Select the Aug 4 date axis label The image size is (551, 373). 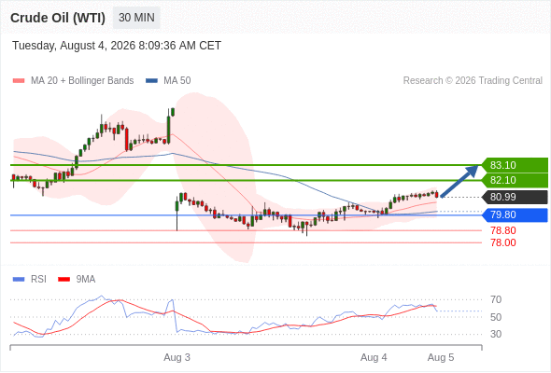[374, 357]
